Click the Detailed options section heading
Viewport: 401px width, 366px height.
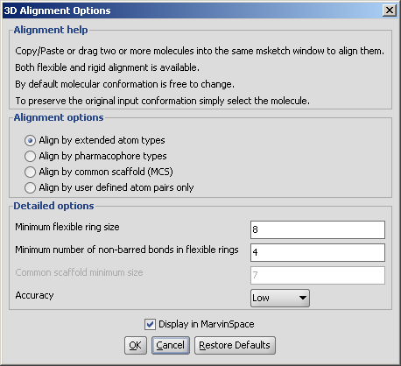tap(53, 206)
